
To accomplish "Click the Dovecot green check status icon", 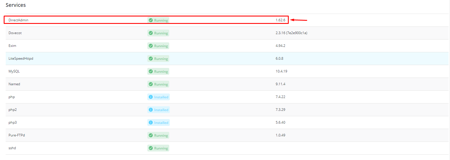I will tap(151, 33).
